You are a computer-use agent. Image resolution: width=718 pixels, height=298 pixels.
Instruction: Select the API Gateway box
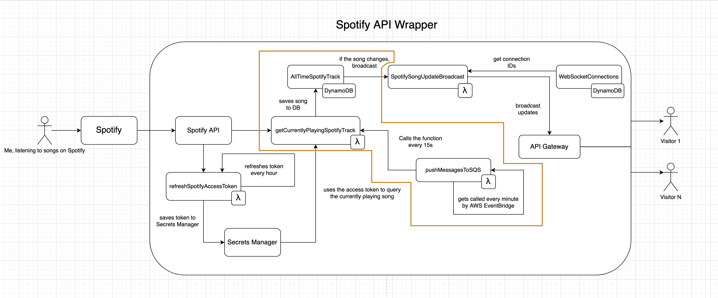549,147
